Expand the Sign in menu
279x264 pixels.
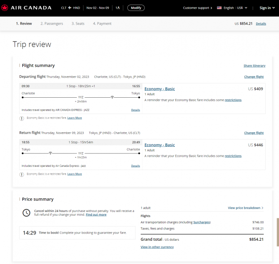tap(267, 8)
